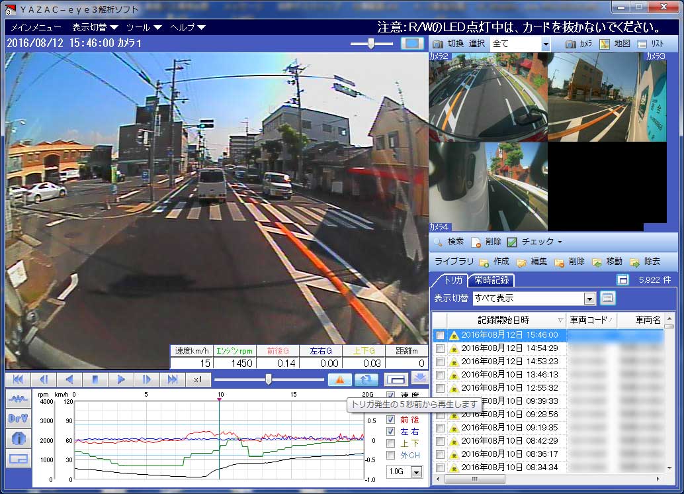Click the waveform graph icon in sidebar
The image size is (684, 494).
tap(17, 399)
